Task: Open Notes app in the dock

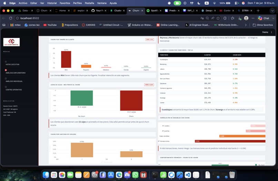Action: pos(78,175)
